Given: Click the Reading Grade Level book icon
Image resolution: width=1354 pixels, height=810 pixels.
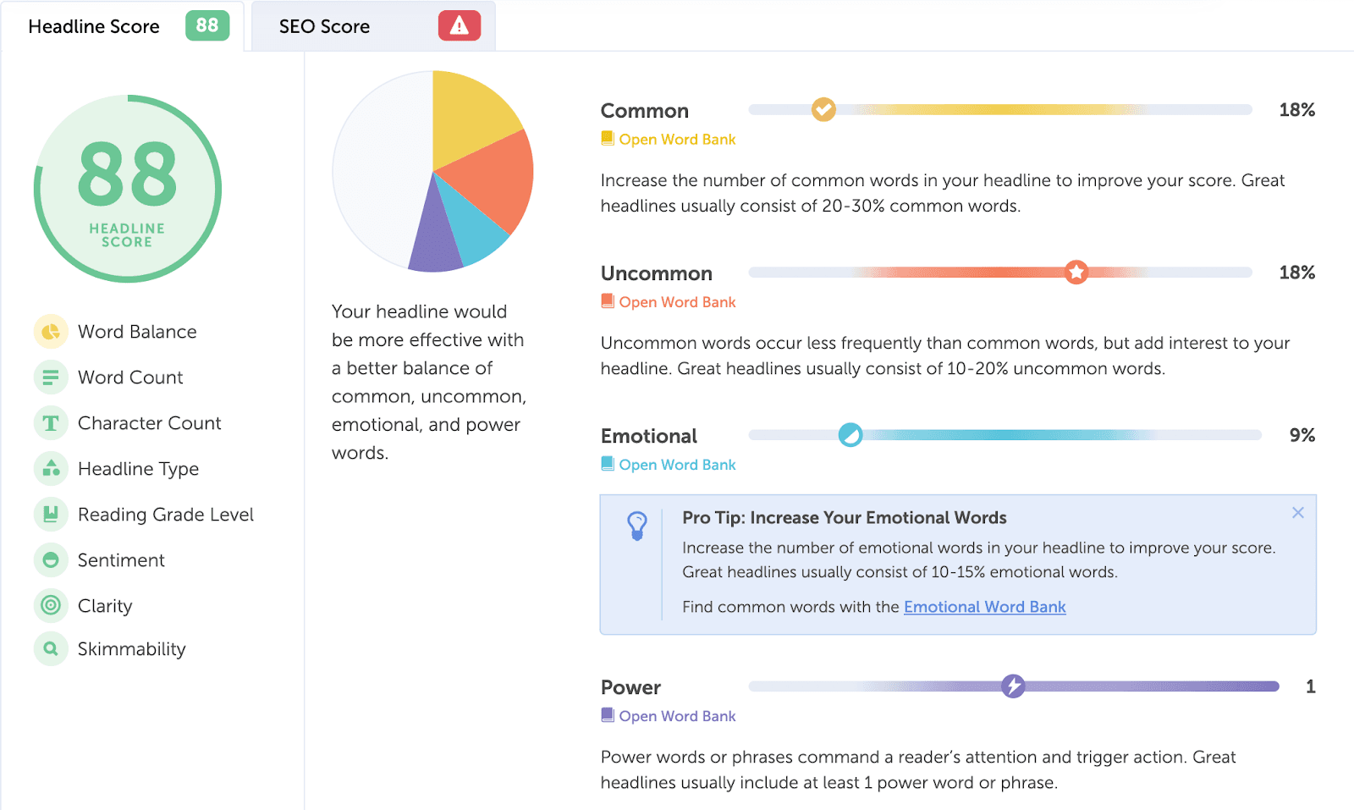Looking at the screenshot, I should [51, 514].
